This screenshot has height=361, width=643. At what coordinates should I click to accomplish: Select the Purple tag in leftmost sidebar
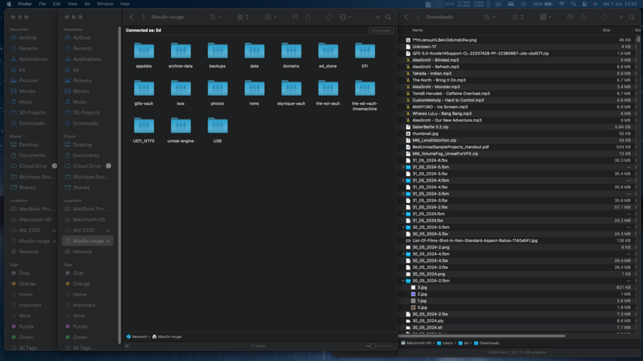click(26, 326)
